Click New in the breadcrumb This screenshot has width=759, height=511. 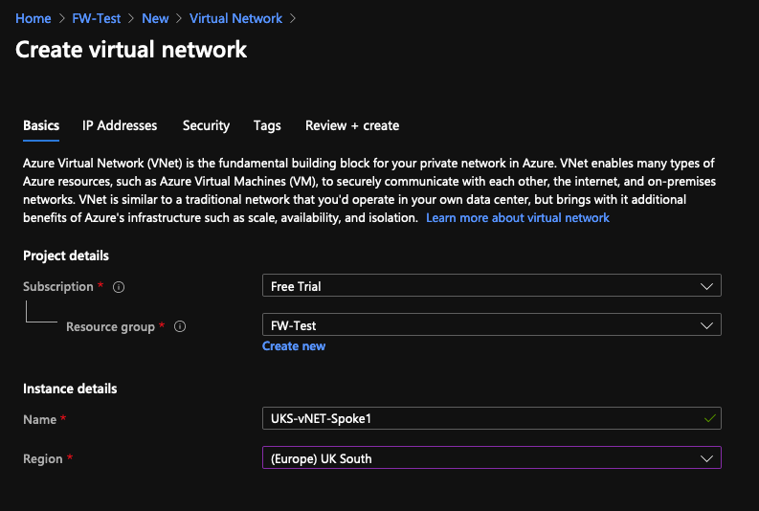[x=155, y=18]
